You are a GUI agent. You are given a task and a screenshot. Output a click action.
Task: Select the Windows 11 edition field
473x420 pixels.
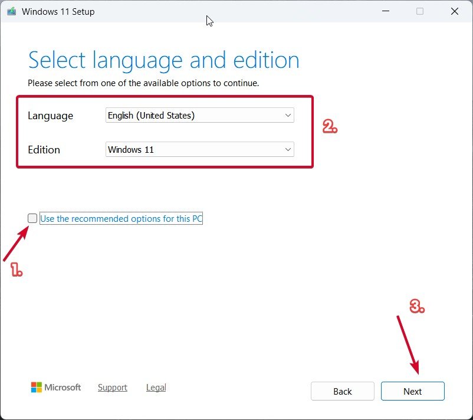point(199,149)
